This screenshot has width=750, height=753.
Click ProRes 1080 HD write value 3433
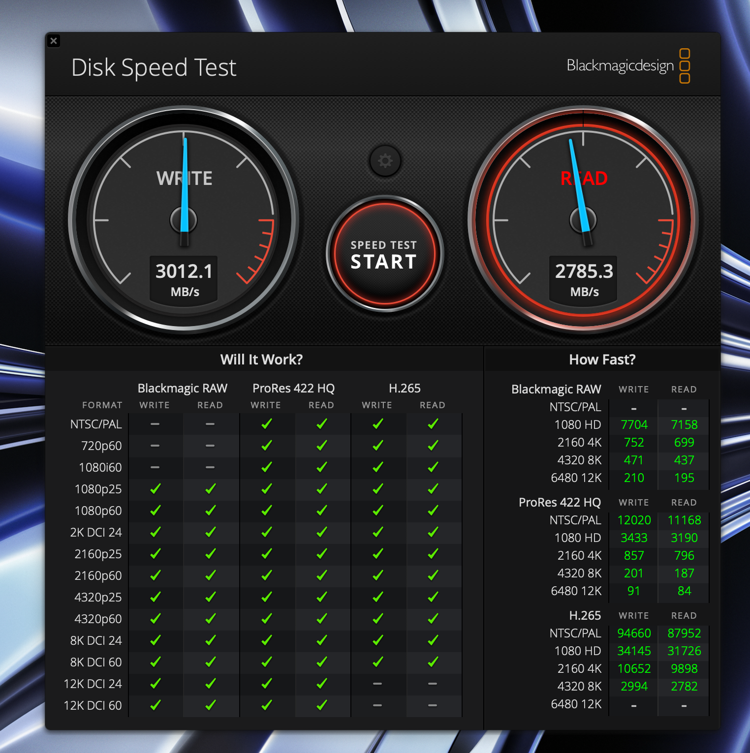(x=634, y=538)
